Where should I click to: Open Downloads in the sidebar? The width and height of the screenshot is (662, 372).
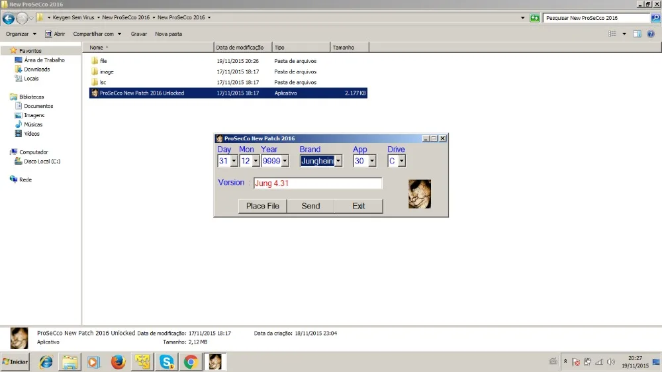[36, 70]
